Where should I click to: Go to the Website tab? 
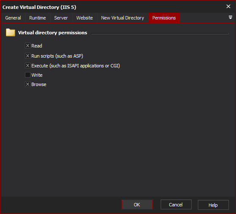tap(85, 18)
